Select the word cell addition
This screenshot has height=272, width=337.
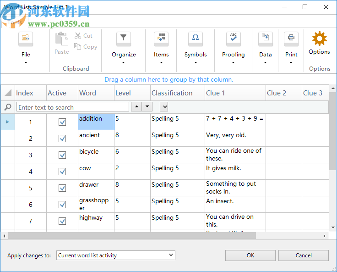pyautogui.click(x=96, y=122)
